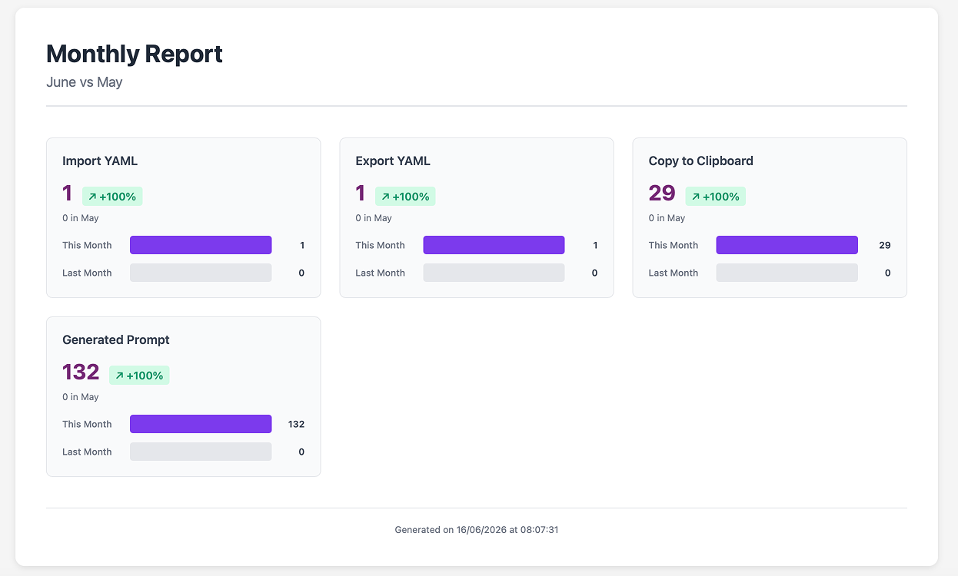Click the large 132 count value
This screenshot has width=958, height=576.
[81, 372]
